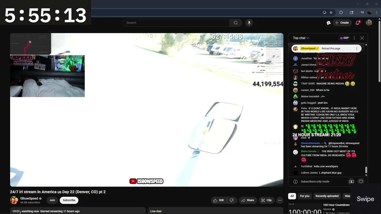Image resolution: width=381 pixels, height=214 pixels.
Task: Open the 100 Hour Countdown video thumbnail
Action: coord(305,209)
